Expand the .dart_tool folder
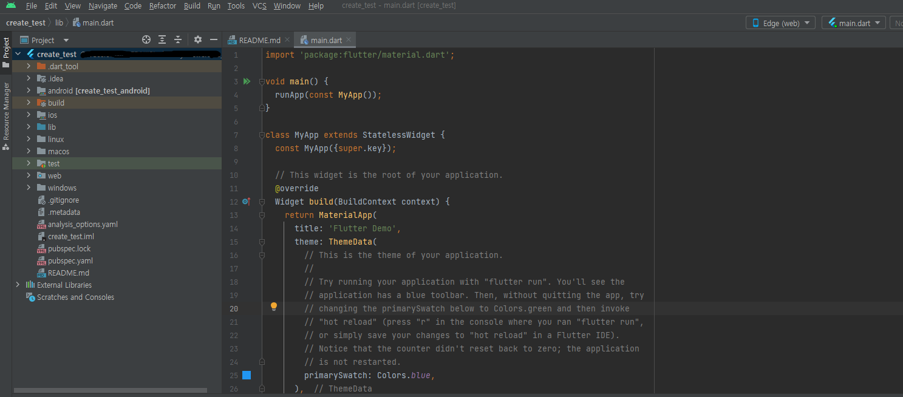Viewport: 903px width, 397px height. coord(29,66)
